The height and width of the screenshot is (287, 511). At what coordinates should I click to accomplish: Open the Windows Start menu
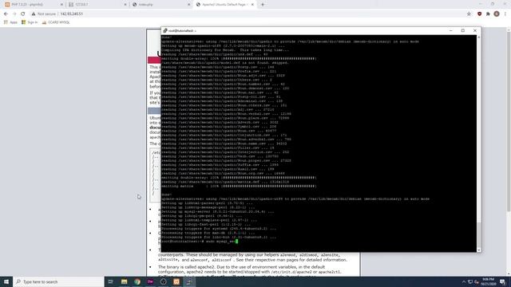(x=6, y=281)
